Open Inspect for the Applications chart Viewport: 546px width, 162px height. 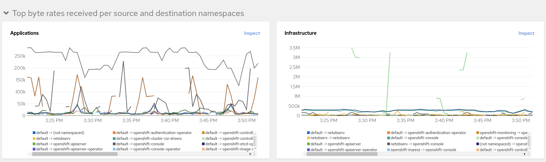[x=252, y=33]
